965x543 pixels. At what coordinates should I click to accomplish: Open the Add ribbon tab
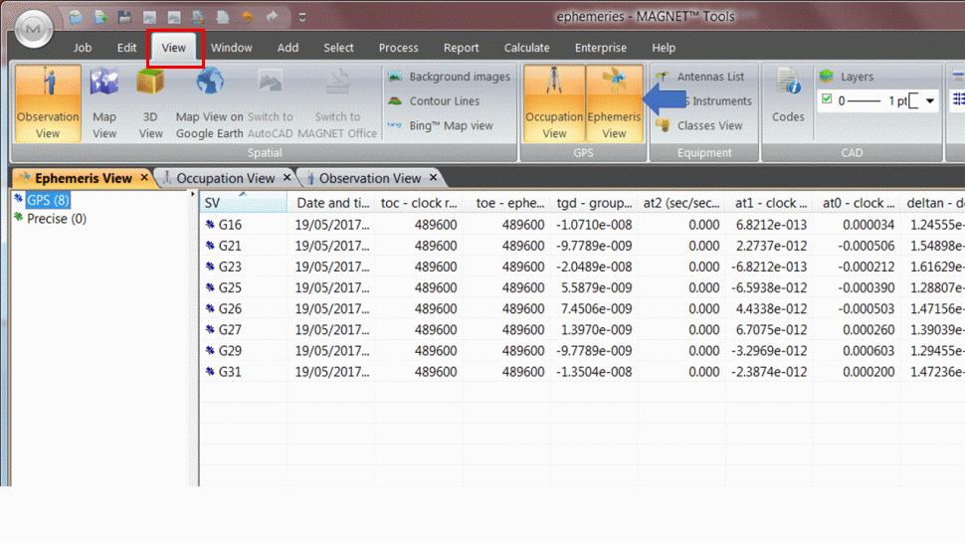(x=288, y=48)
